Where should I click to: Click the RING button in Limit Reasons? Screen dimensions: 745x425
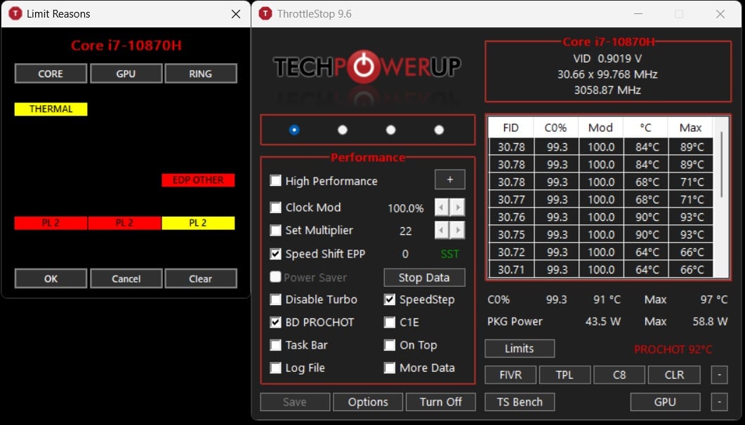click(201, 74)
